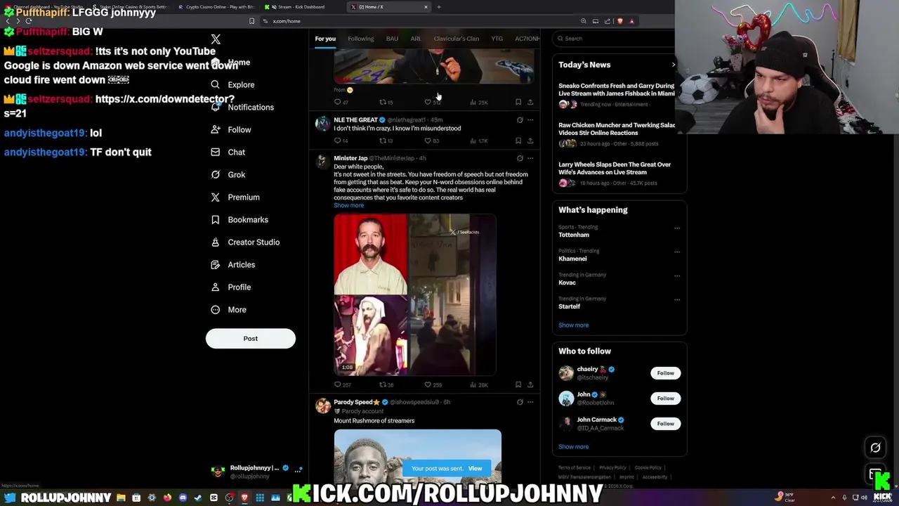899x506 pixels.
Task: Open Bookmarks in the sidebar
Action: point(239,219)
